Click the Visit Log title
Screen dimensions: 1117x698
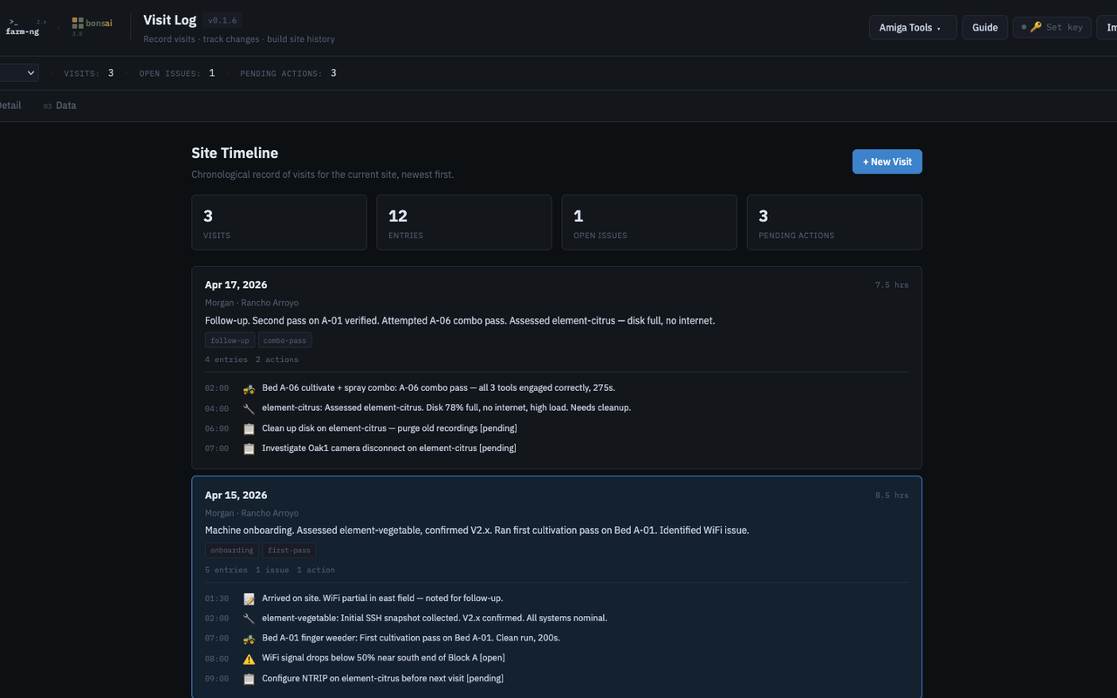click(169, 20)
